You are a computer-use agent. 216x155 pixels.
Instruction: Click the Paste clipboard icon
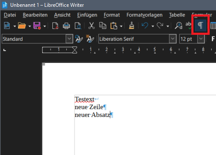tap(114, 26)
